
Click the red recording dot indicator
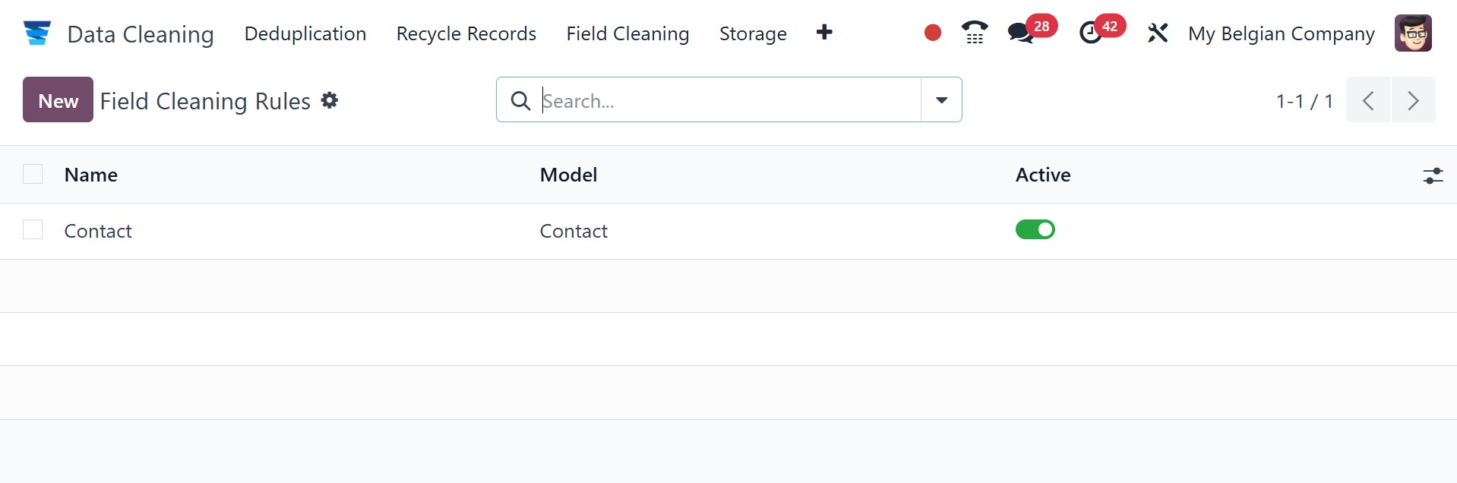tap(933, 33)
